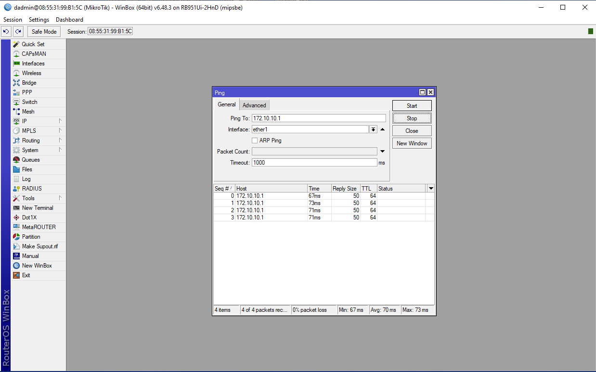Click the Time column header
596x372 pixels.
click(319, 189)
